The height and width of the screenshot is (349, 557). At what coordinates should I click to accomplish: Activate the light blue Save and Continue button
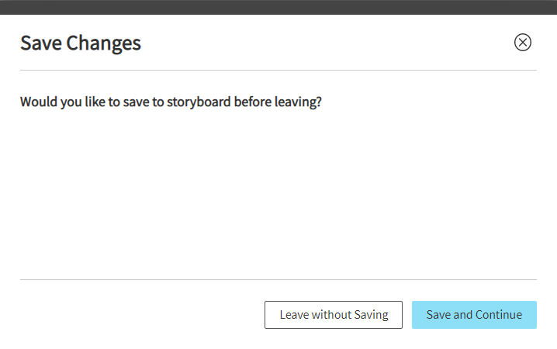(x=474, y=315)
